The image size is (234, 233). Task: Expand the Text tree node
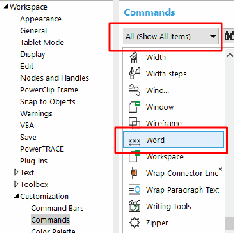point(16,172)
